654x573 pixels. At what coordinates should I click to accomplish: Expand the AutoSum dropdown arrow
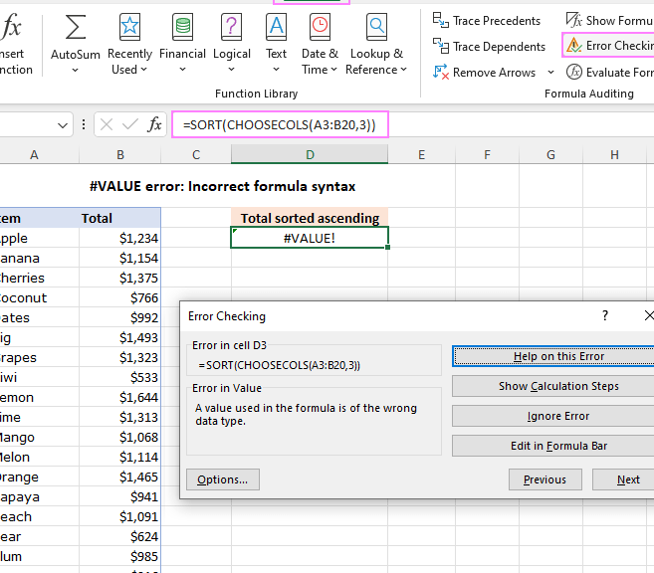click(75, 70)
